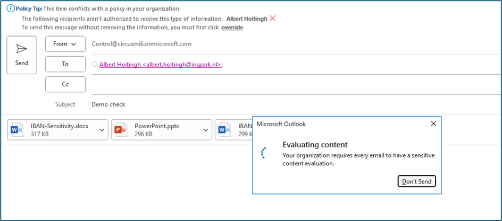
Task: Click the To button
Action: (65, 64)
